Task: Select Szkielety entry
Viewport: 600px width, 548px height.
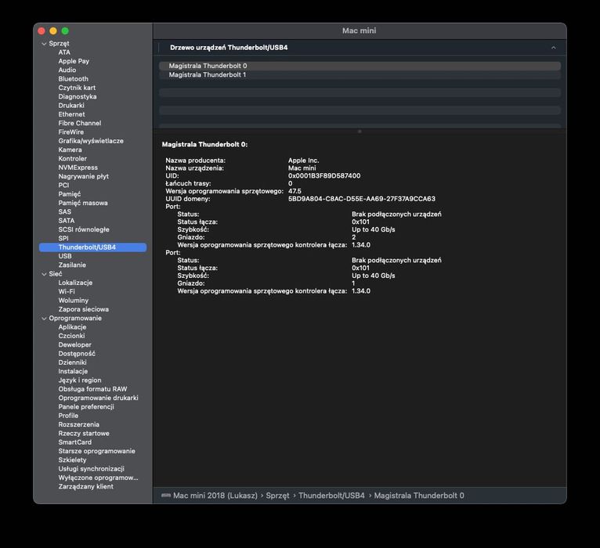Action: click(72, 460)
